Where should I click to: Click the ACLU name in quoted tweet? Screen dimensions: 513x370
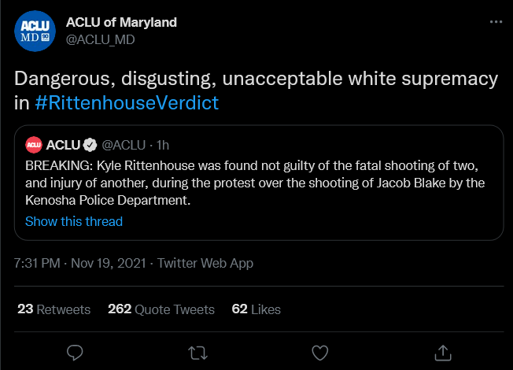(x=65, y=144)
